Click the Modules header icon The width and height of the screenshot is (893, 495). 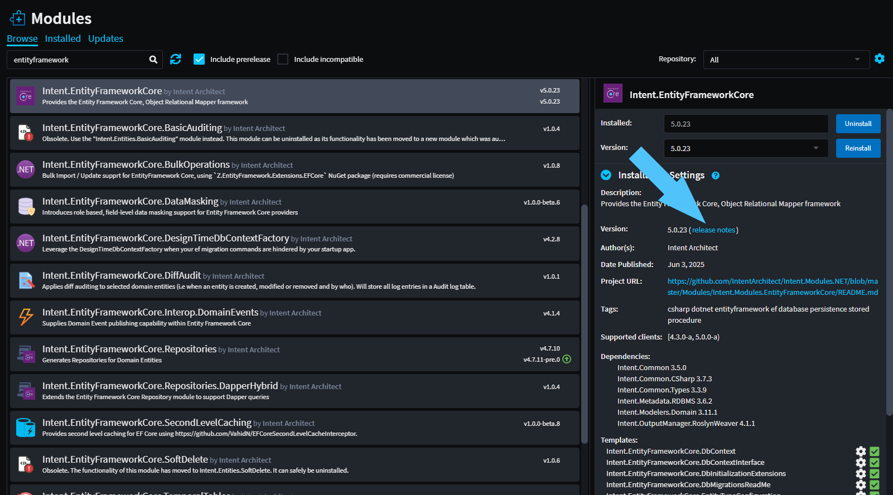(18, 18)
